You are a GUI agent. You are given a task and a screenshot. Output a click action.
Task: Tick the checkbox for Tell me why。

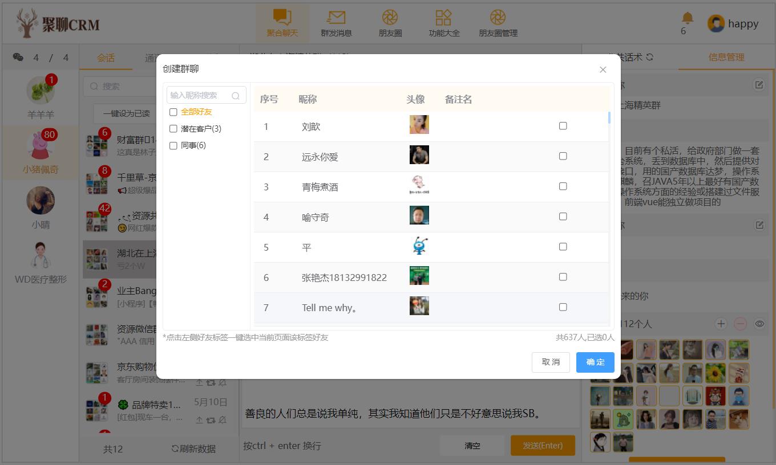563,307
